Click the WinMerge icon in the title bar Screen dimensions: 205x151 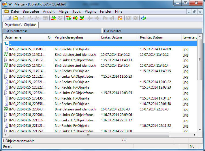pyautogui.click(x=4, y=4)
